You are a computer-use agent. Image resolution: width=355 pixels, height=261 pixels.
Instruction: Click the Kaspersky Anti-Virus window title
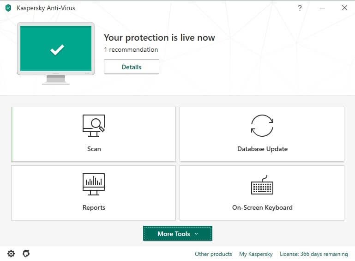coord(46,8)
